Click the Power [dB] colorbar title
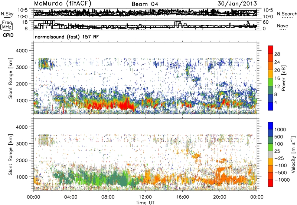This screenshot has width=297, height=205. 284,78
